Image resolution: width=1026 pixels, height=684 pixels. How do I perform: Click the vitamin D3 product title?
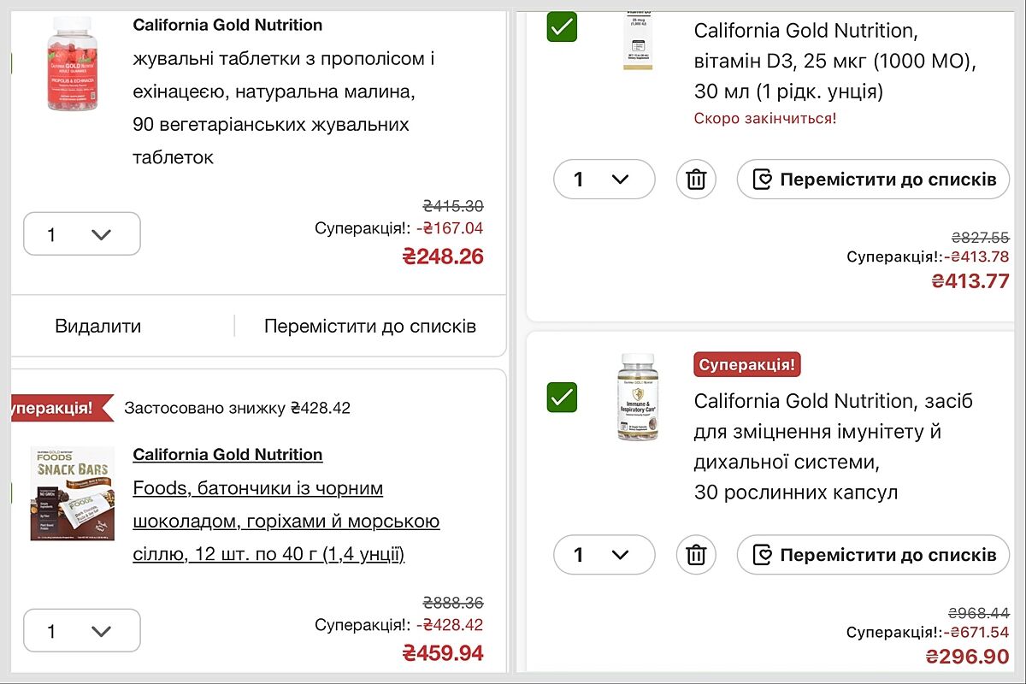834,61
